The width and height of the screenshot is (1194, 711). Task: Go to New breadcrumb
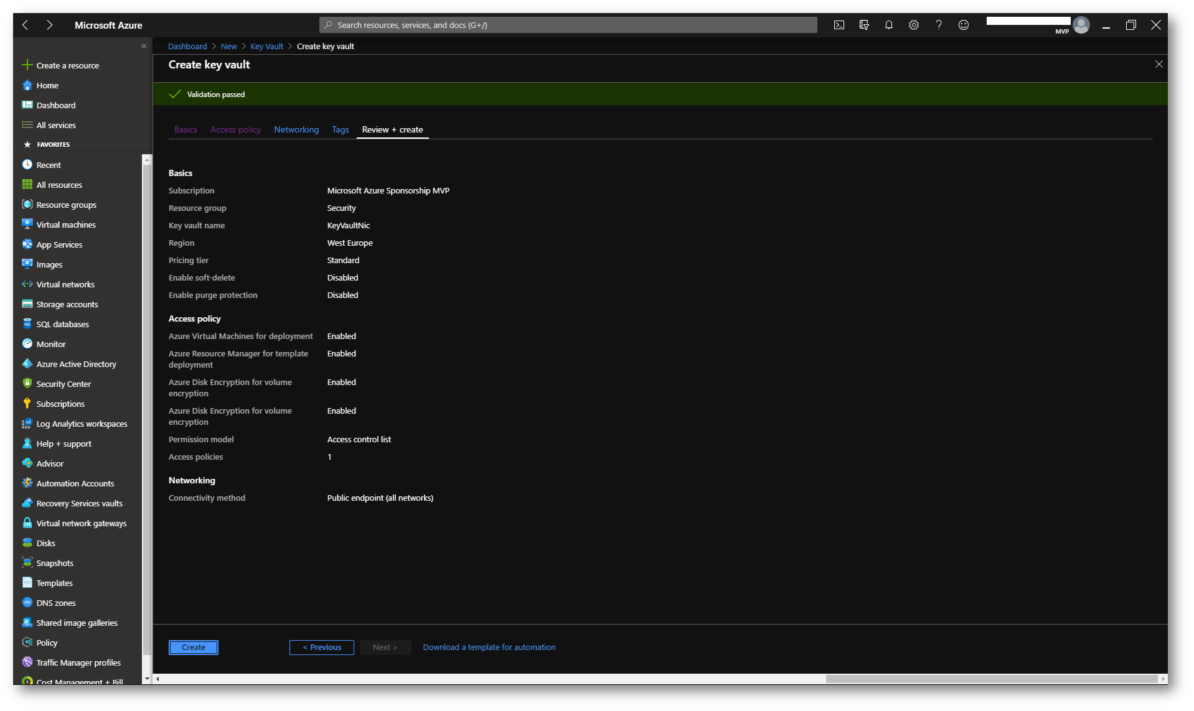228,46
